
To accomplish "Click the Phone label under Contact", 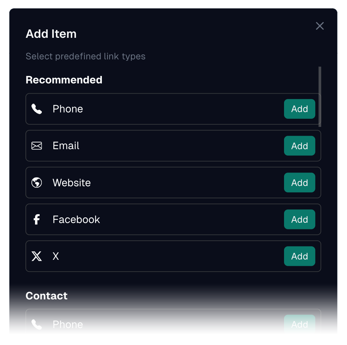I will pyautogui.click(x=68, y=324).
